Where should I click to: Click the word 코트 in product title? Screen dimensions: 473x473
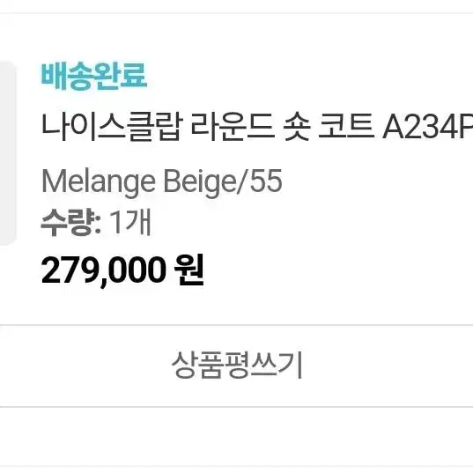(x=347, y=126)
